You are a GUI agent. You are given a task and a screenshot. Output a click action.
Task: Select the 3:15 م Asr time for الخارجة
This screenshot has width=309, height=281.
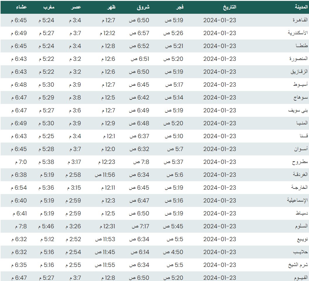coord(75,188)
